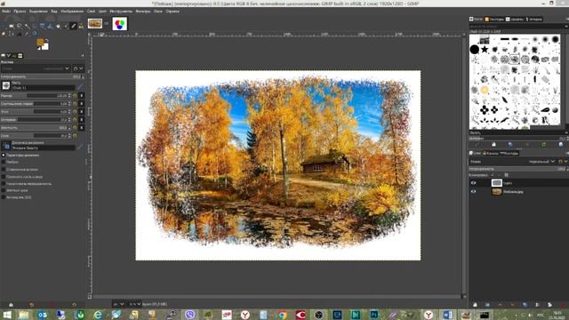Hide the top layer with eye icon
The image size is (569, 320).
click(473, 183)
